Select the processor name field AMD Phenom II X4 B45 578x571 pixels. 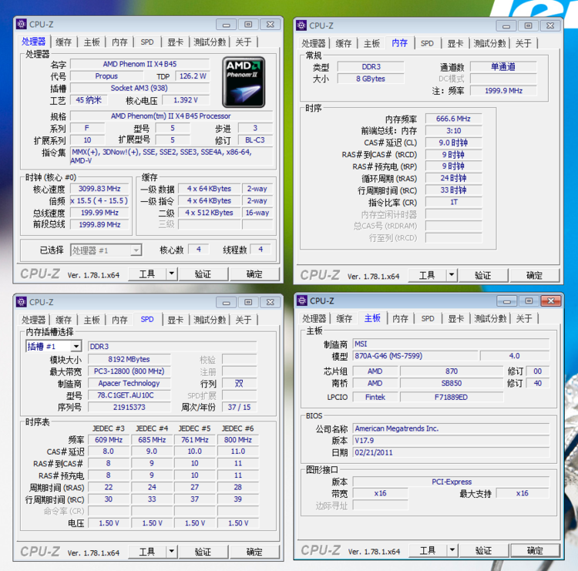point(139,64)
